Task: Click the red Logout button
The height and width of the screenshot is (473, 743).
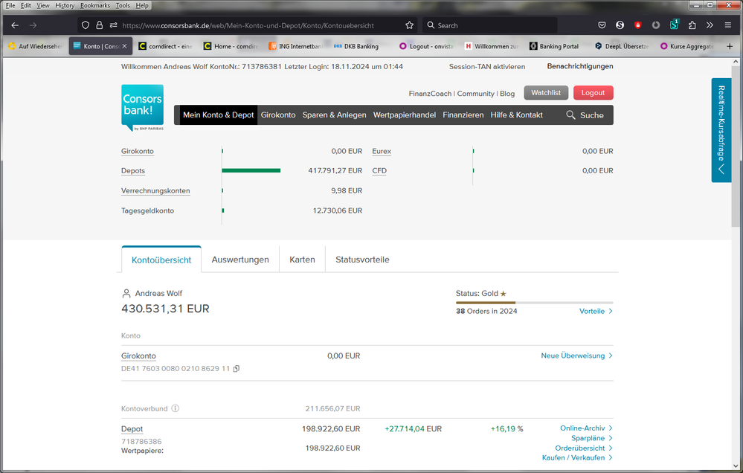Action: (594, 93)
